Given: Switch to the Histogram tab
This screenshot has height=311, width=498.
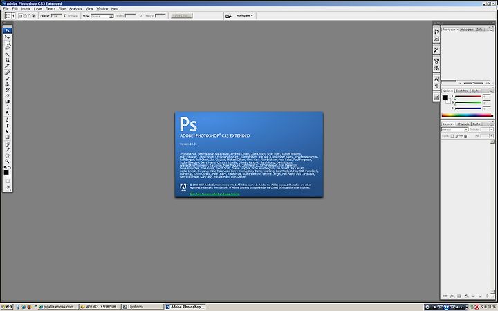Looking at the screenshot, I should coord(467,30).
